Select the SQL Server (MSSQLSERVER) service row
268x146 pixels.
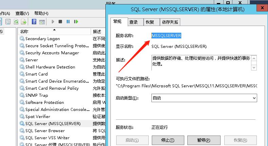tap(62, 123)
